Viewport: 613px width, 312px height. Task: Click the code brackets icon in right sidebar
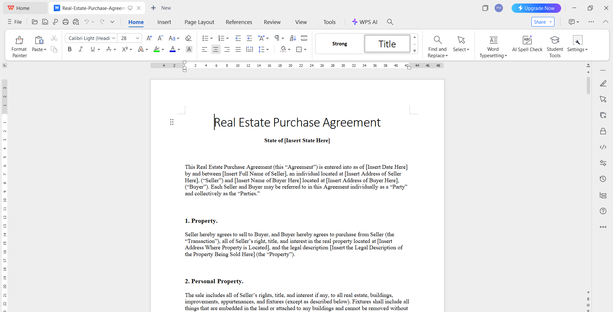click(603, 147)
